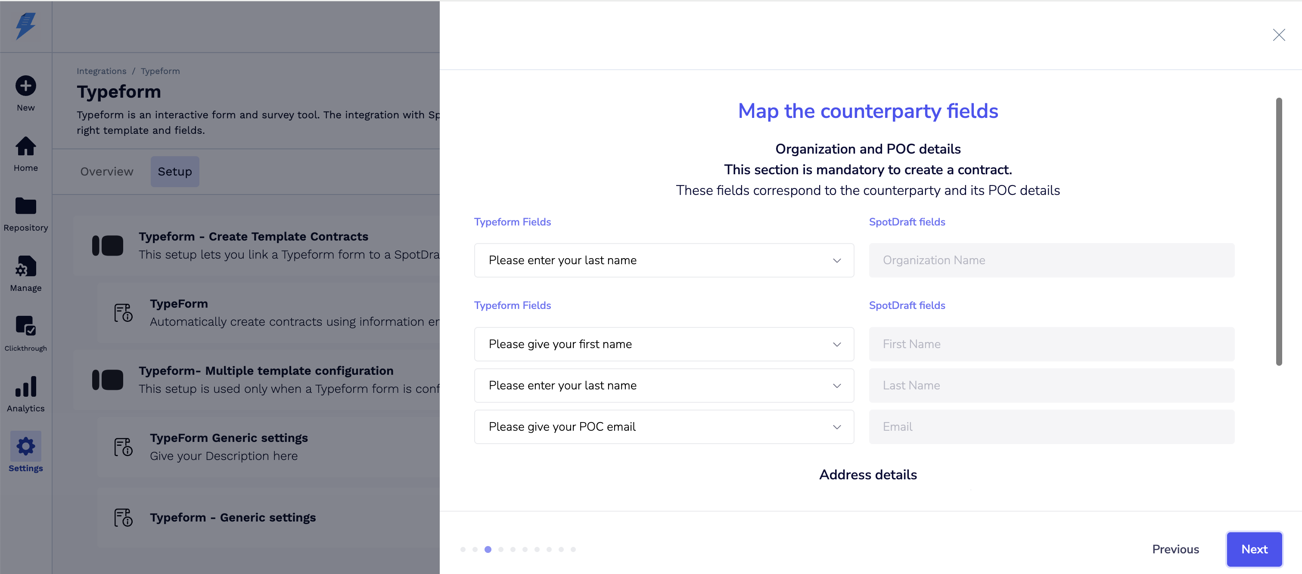Go to Home via house icon
The height and width of the screenshot is (574, 1302).
coord(25,146)
